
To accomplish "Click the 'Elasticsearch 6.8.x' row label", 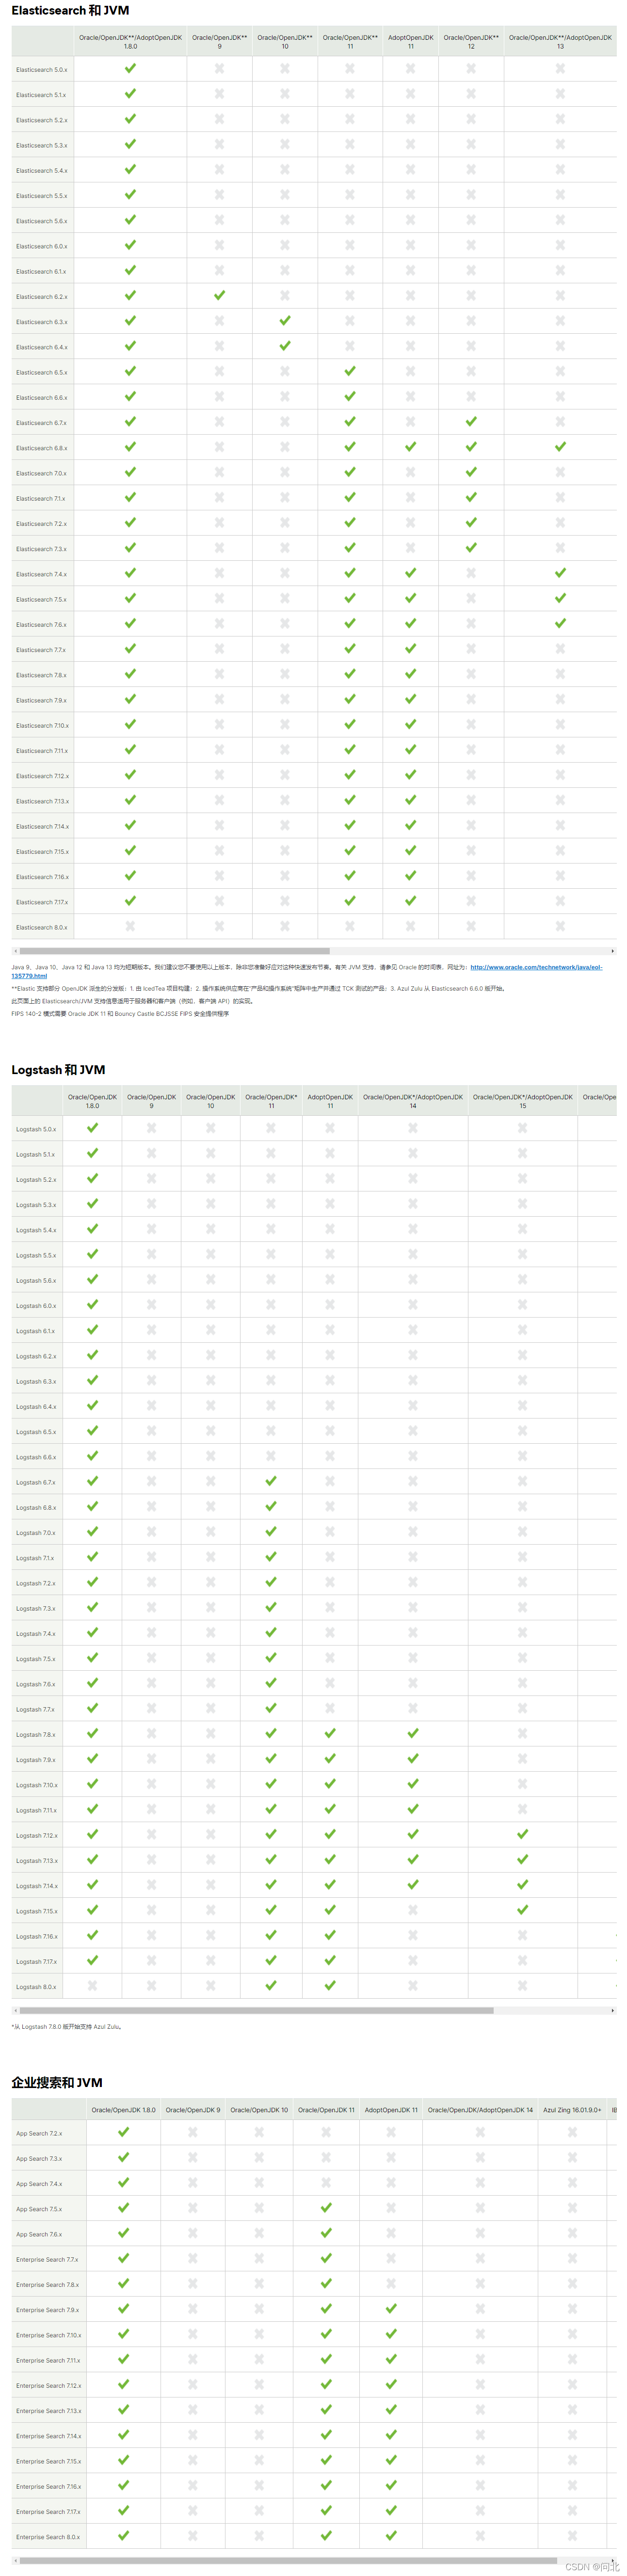I will click(42, 448).
